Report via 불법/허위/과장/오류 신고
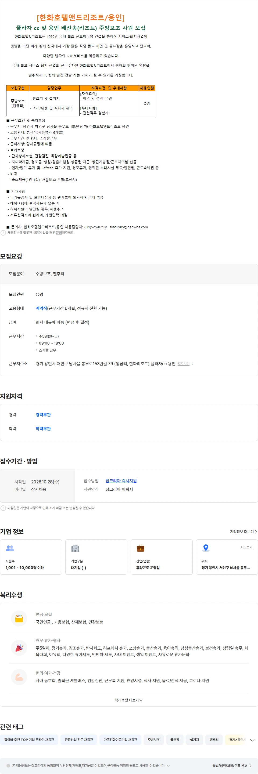 pyautogui.click(x=232, y=766)
